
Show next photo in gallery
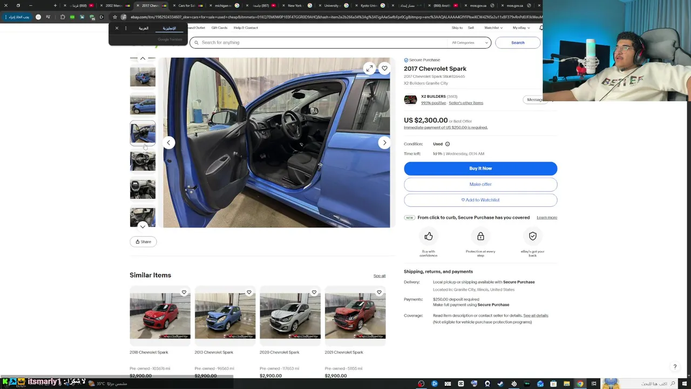(384, 143)
